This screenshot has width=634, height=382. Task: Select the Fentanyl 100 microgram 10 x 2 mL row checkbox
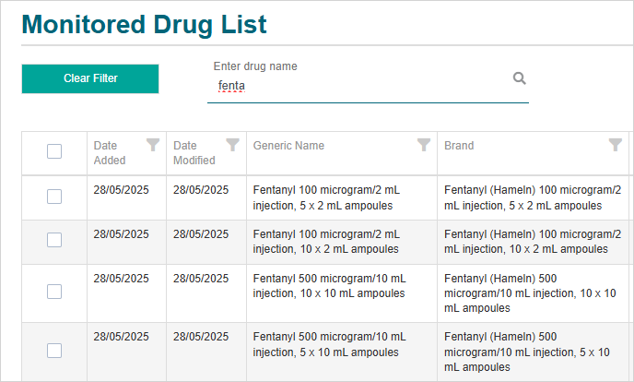pos(54,240)
